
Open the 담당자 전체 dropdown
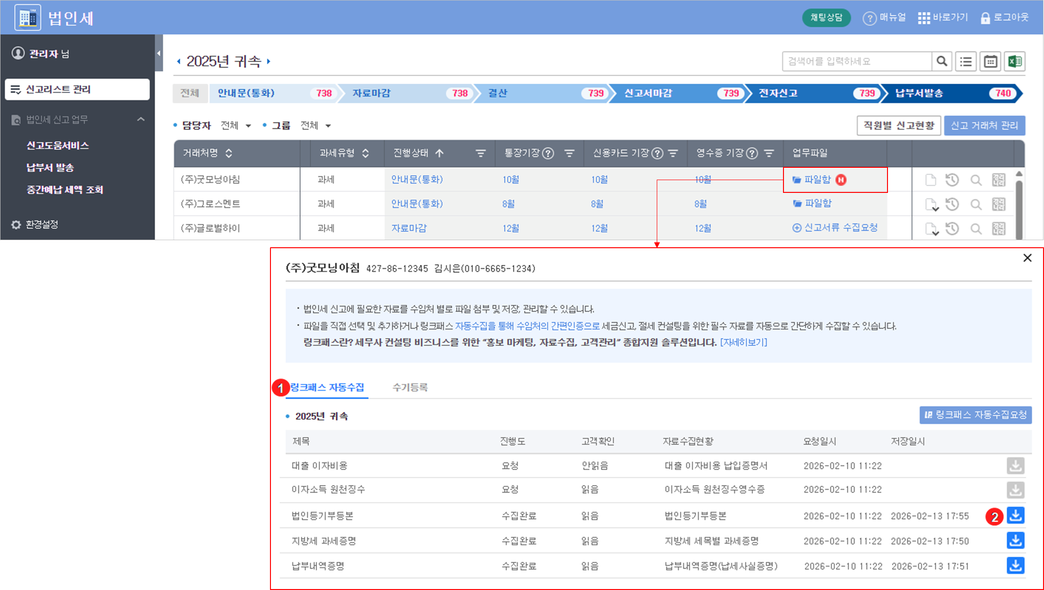click(236, 126)
